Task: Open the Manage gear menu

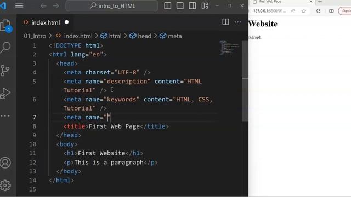Action: 5,185
